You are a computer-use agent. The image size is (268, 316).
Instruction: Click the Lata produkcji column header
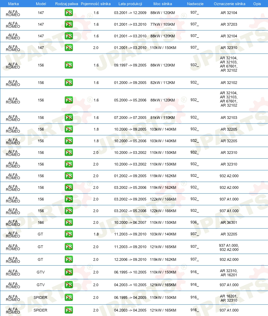(130, 4)
